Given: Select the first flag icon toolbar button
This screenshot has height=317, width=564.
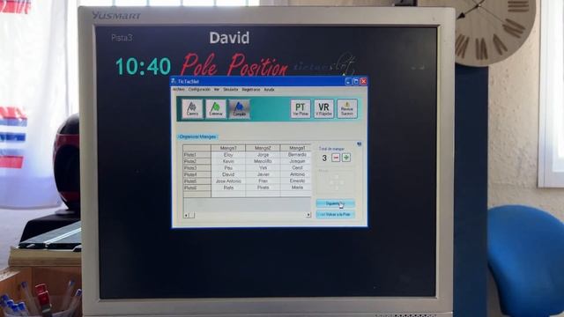Looking at the screenshot, I should [x=192, y=109].
